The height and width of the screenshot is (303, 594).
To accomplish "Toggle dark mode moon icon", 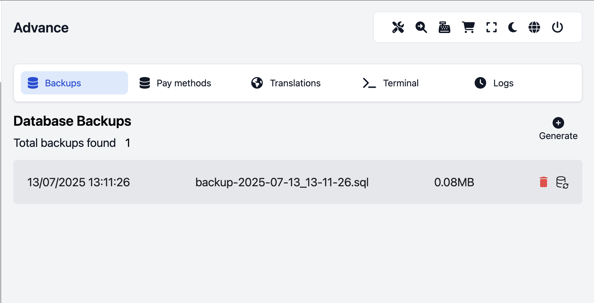I will [x=513, y=28].
